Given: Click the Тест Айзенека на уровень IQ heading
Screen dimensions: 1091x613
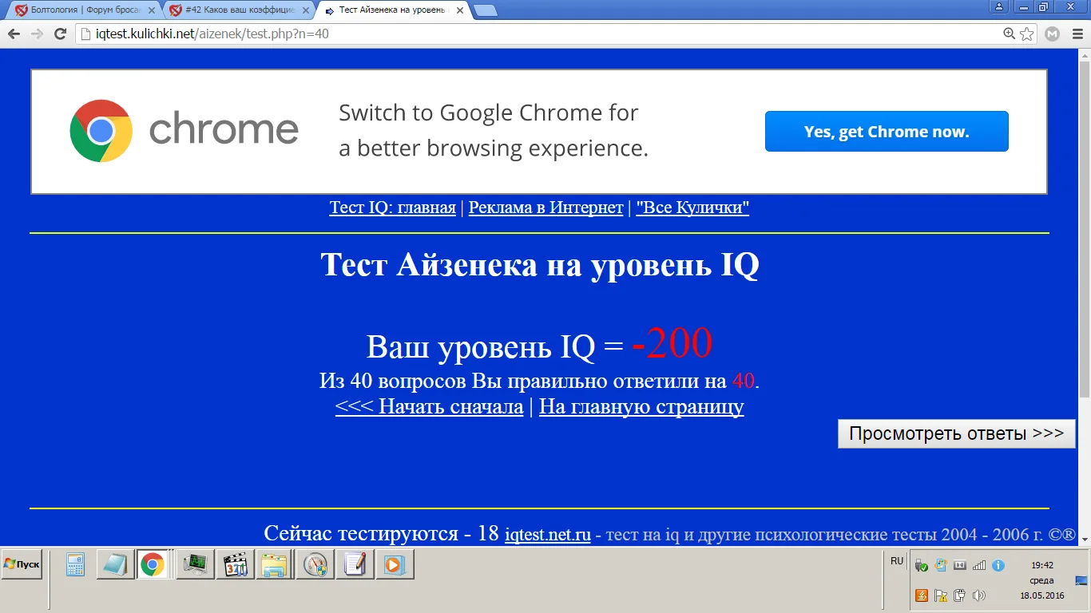Looking at the screenshot, I should click(540, 264).
